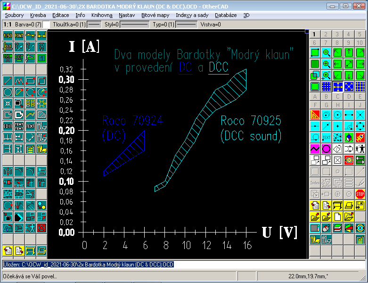
Task: Open the Kresba menu
Action: pos(38,15)
